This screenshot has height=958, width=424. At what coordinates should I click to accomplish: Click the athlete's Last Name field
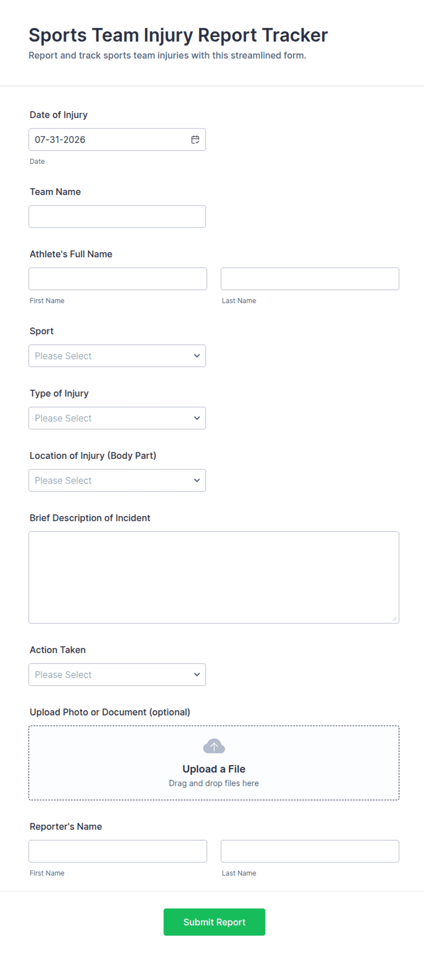310,279
